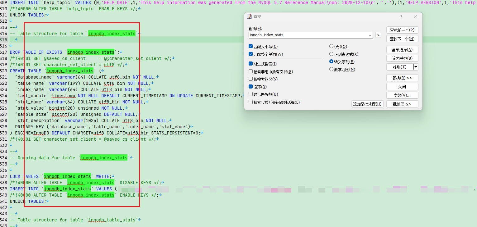Click 添加至批处理(H) button
This screenshot has width=477, height=227.
coord(367,104)
